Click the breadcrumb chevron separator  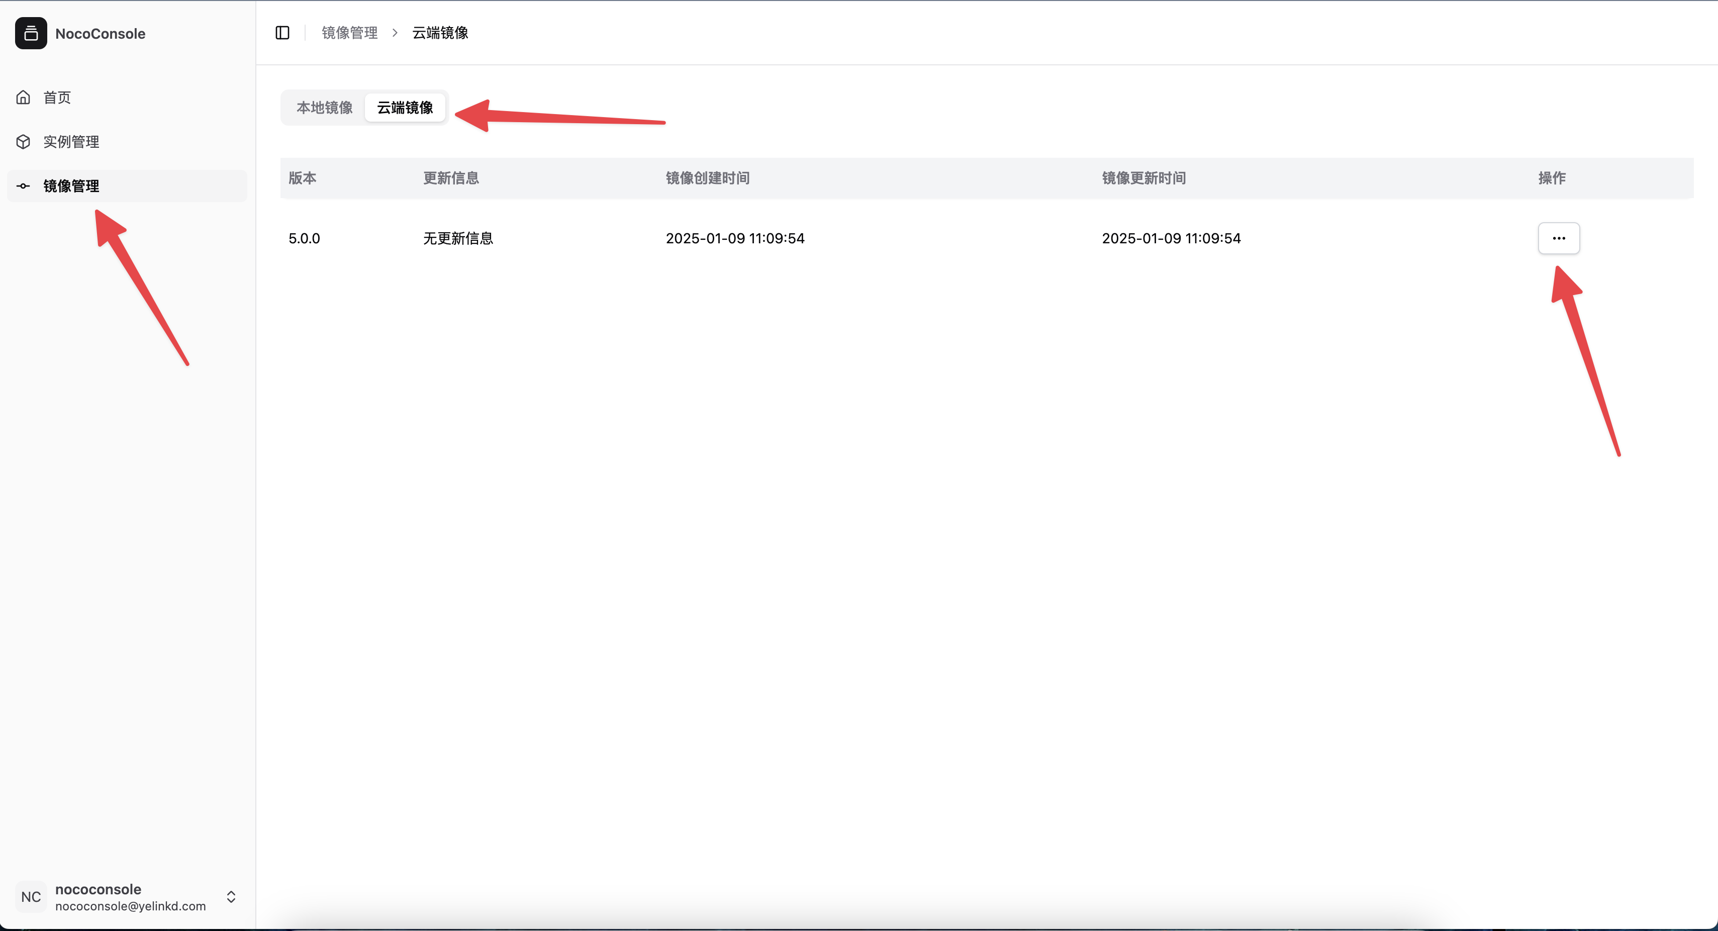click(395, 33)
